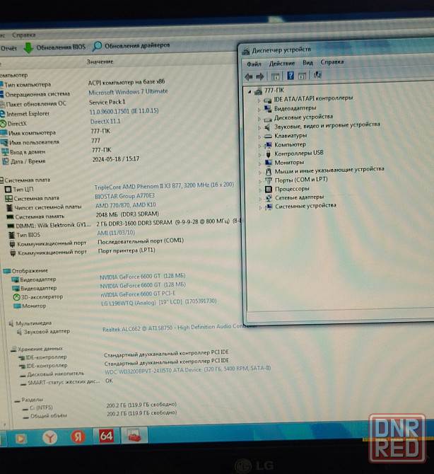This screenshot has width=434, height=474.
Task: Click the nVIDIA GeForce 6600 GT PCI-E link
Action: [x=138, y=294]
